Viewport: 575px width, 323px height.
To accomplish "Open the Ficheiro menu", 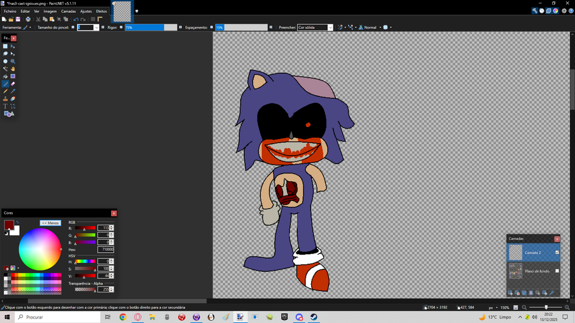I will pos(10,11).
